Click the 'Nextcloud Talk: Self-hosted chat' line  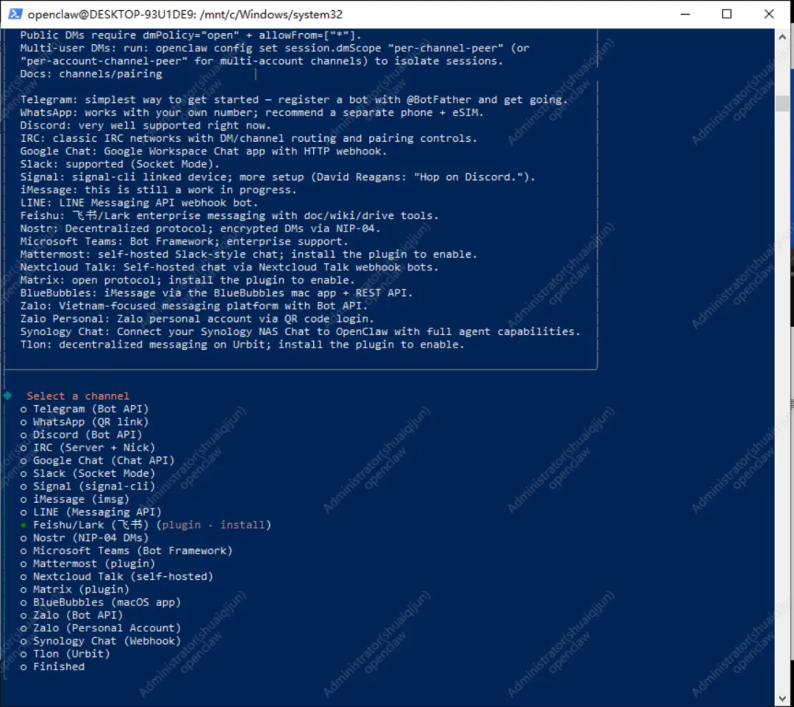[x=229, y=268]
